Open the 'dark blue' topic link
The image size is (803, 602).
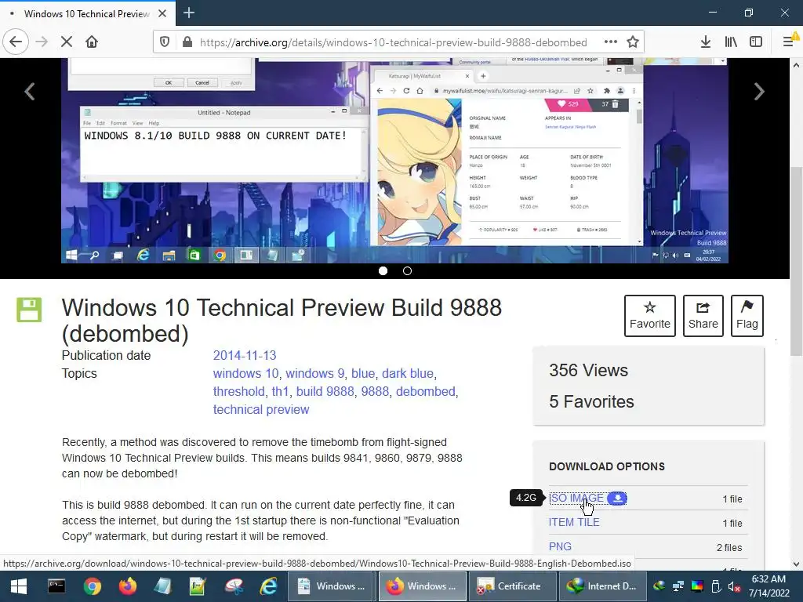[x=408, y=374]
